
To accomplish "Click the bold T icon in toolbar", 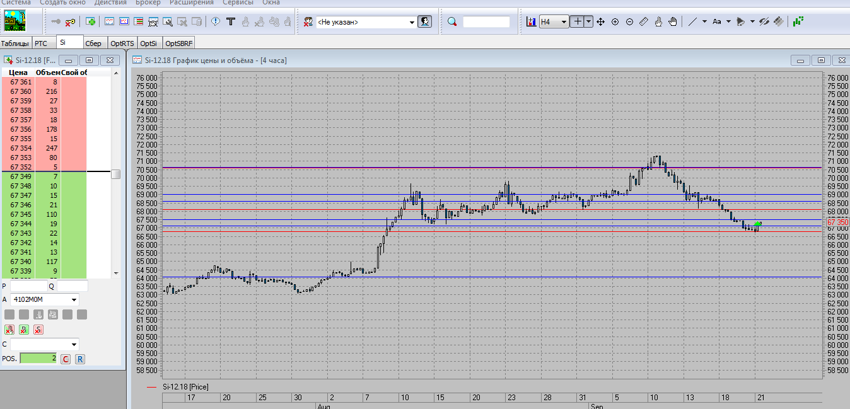I will tap(231, 22).
